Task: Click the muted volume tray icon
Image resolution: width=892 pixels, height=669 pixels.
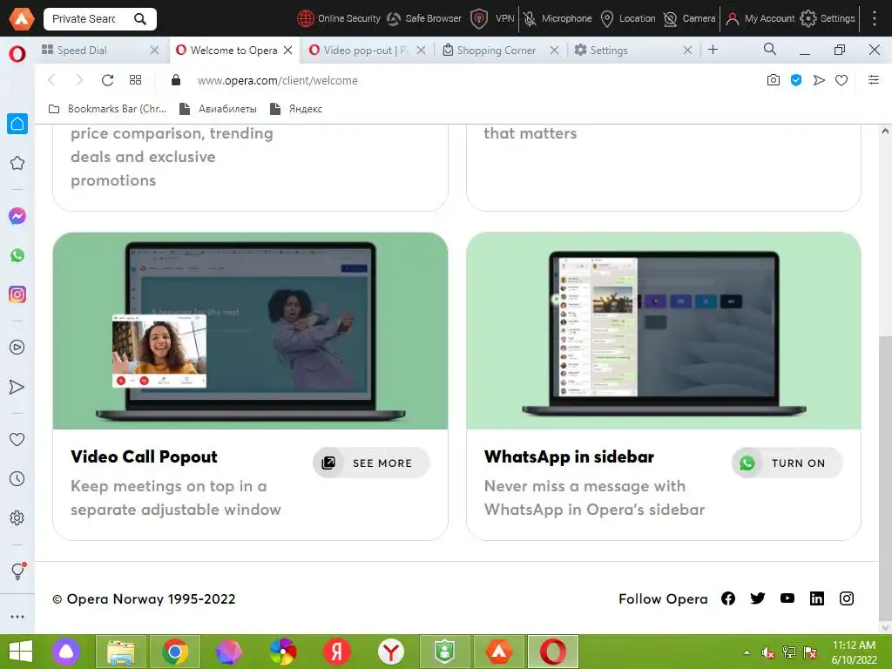Action: pos(768,652)
